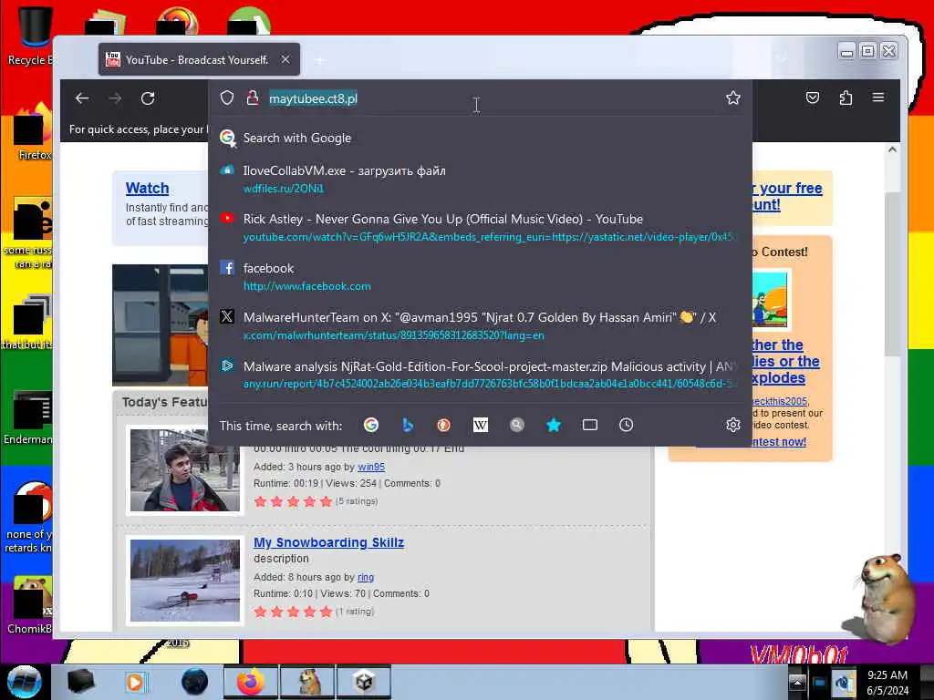Search this time with Wikipedia icon
This screenshot has height=700, width=934.
tap(480, 425)
